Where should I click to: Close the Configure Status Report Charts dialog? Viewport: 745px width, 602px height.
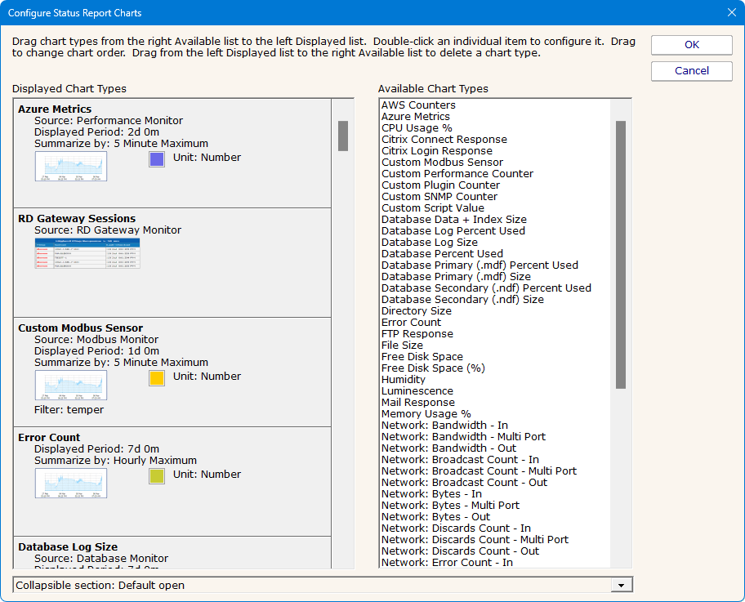(x=731, y=13)
